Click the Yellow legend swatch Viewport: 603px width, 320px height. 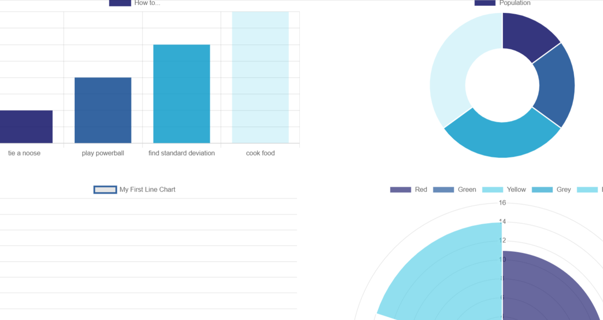(x=494, y=189)
